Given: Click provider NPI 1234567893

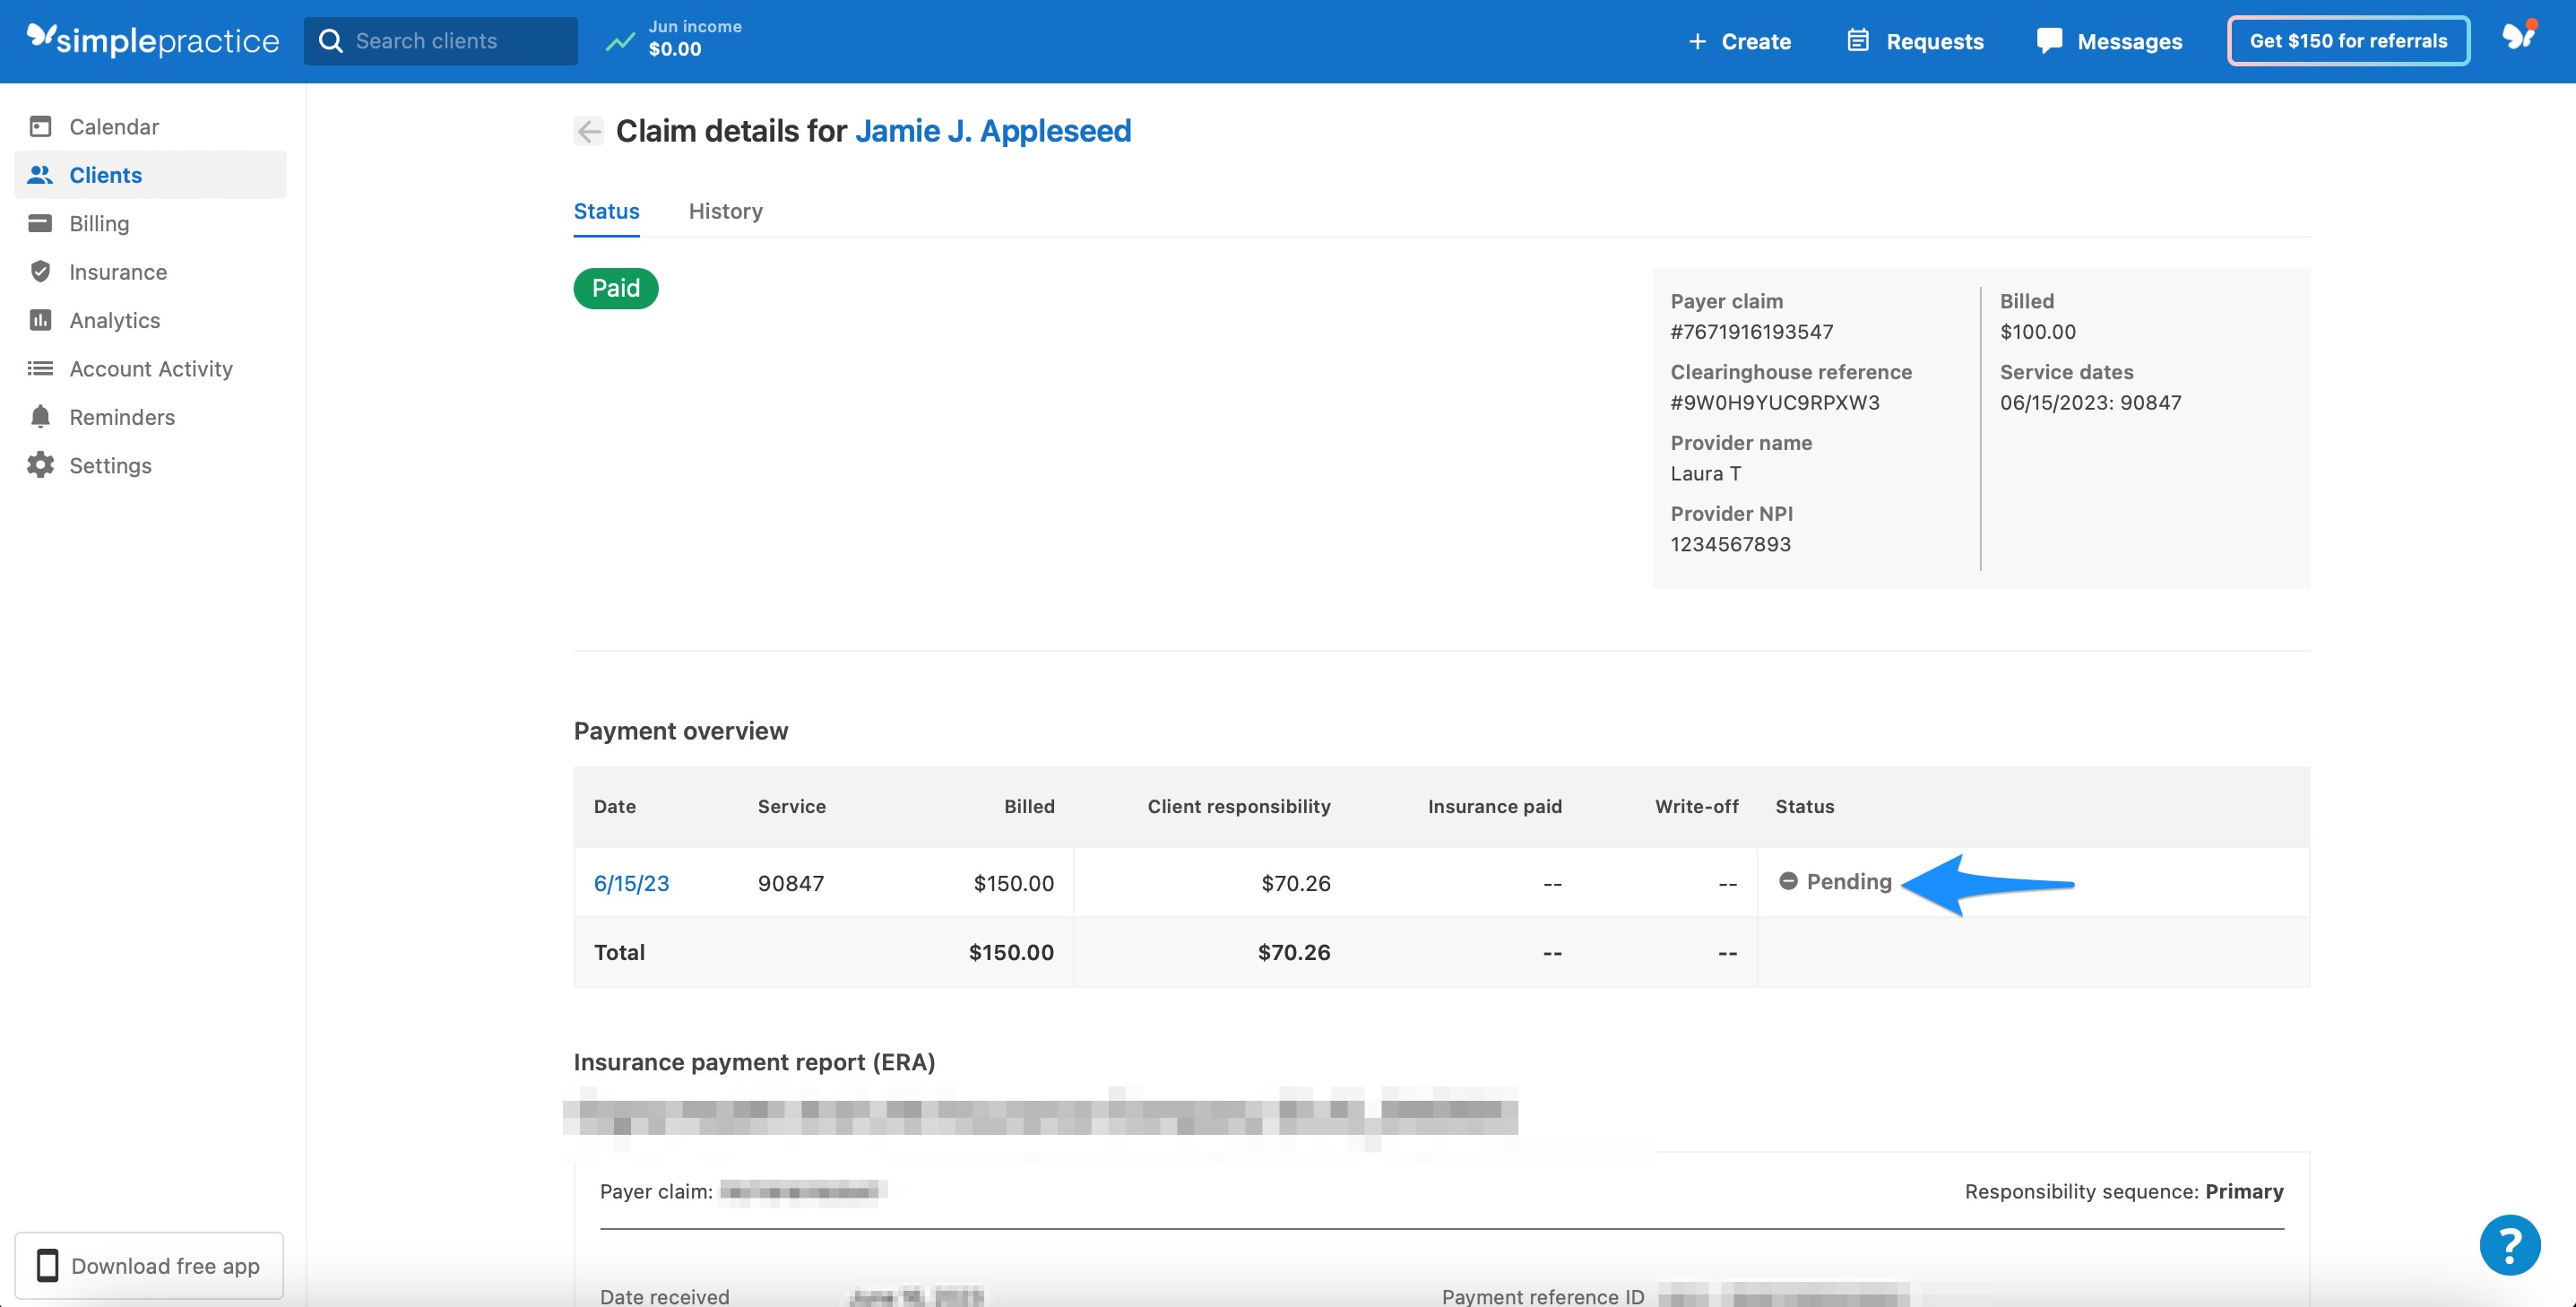Looking at the screenshot, I should (1730, 544).
